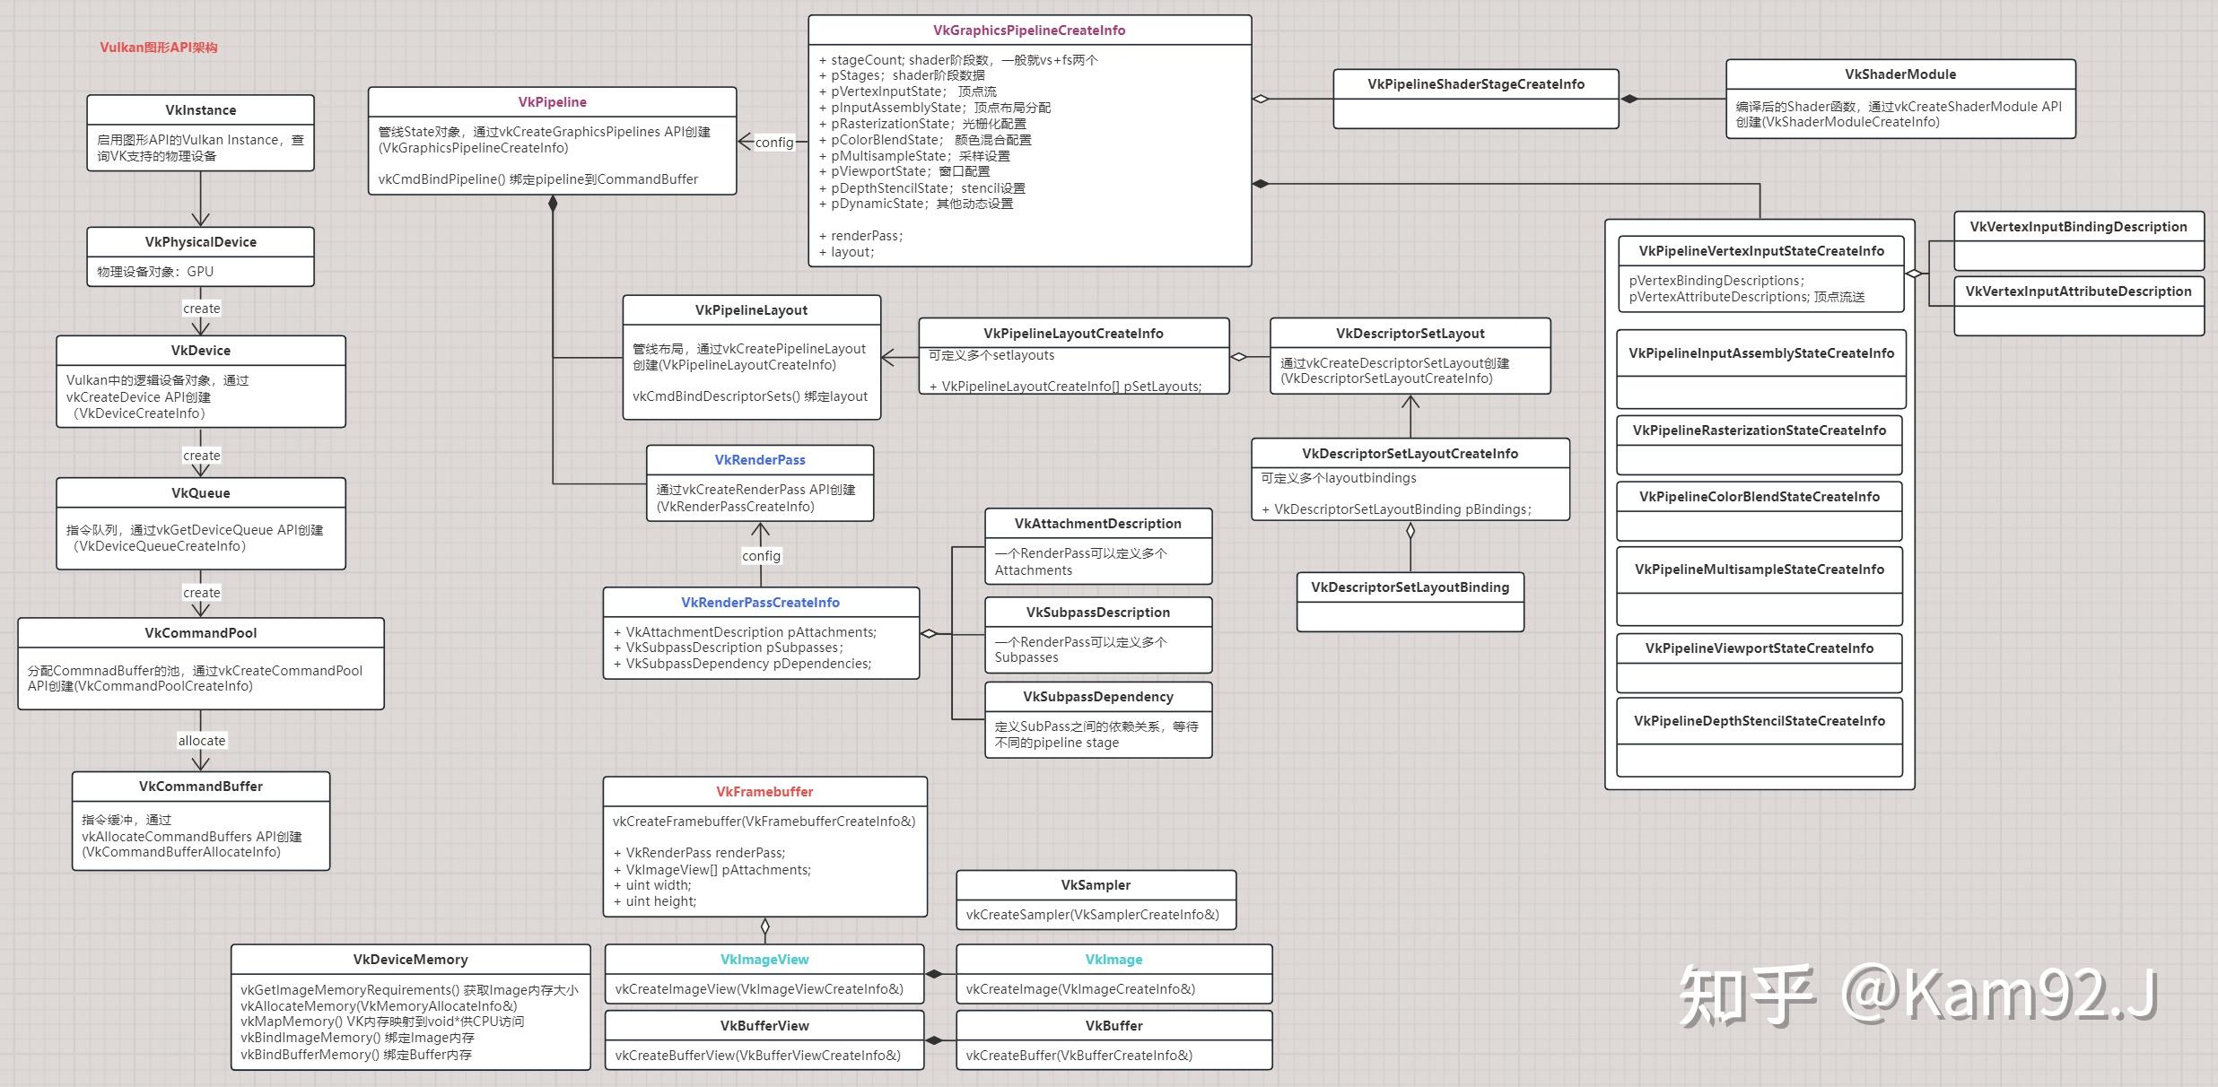Select the VkGraphicsPipelineCreateInfo title

[1029, 30]
